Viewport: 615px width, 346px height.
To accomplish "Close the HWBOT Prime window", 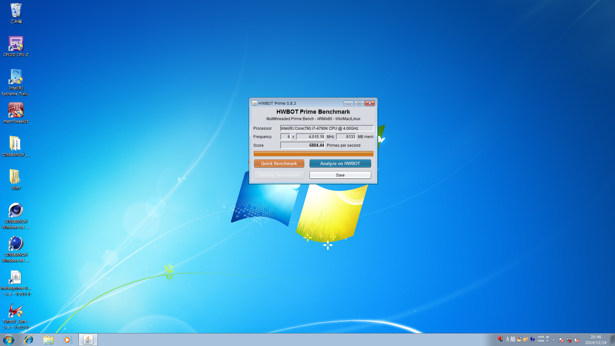I will pos(370,103).
